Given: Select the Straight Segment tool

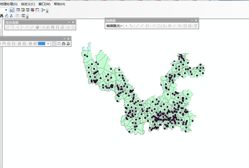Looking at the screenshot, I should pyautogui.click(x=137, y=25).
